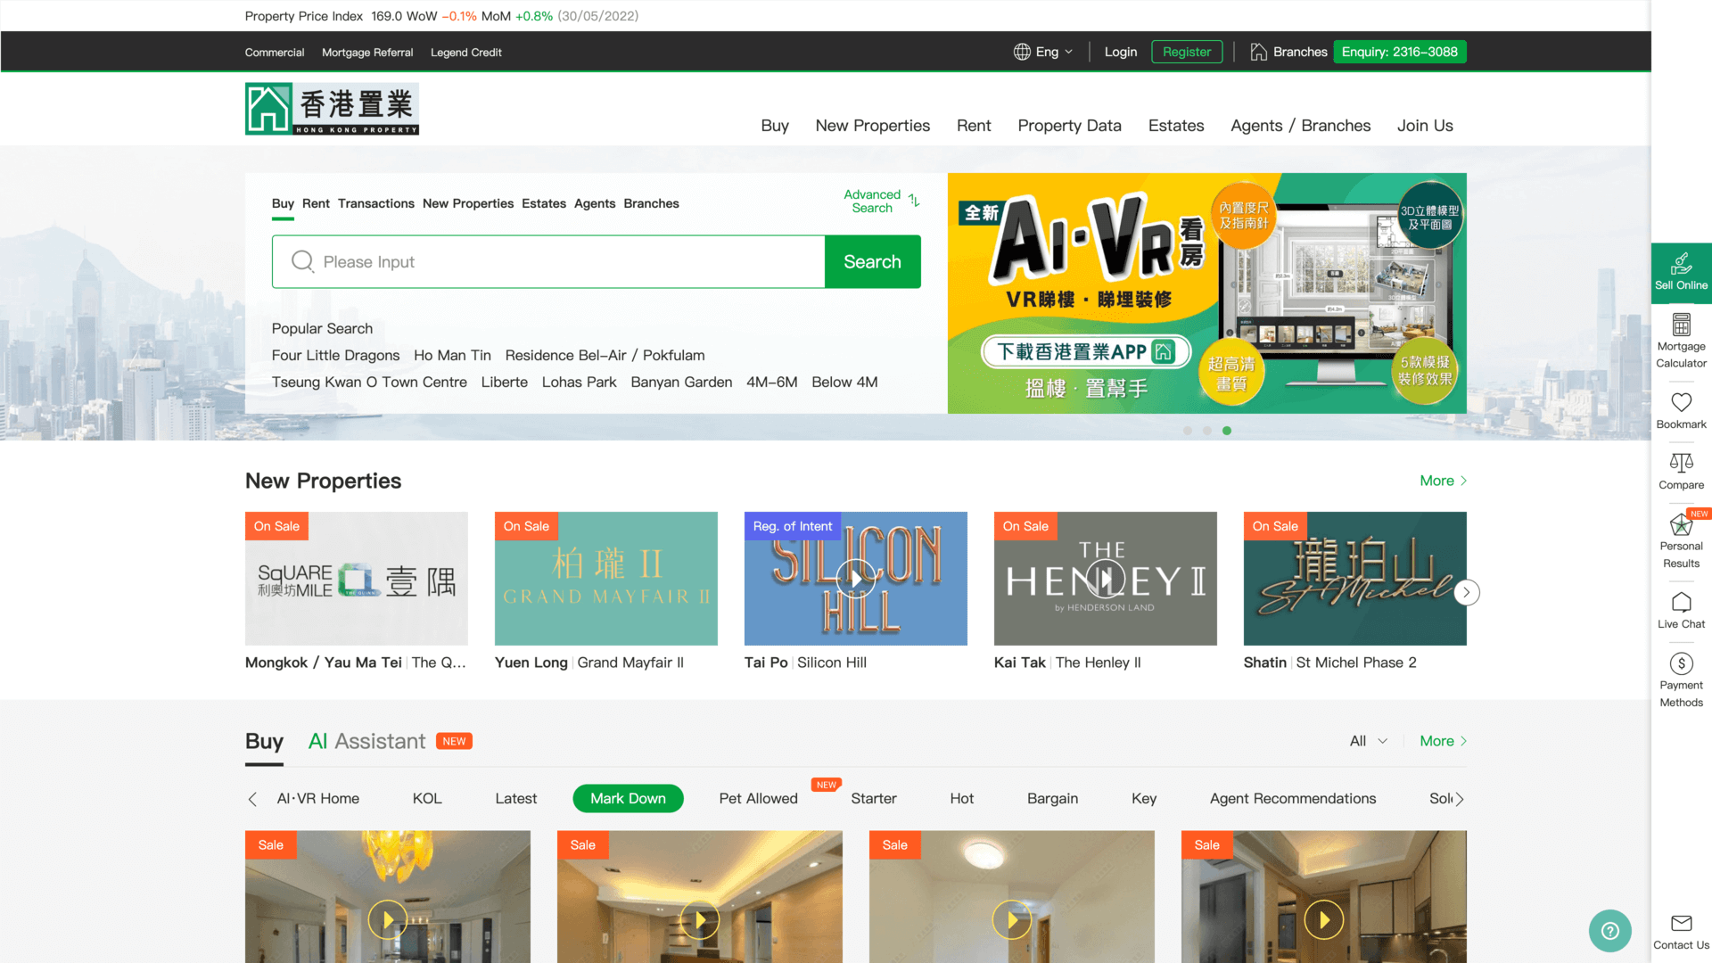This screenshot has width=1712, height=963.
Task: Play video on fourth Sale listing
Action: coord(1324,919)
